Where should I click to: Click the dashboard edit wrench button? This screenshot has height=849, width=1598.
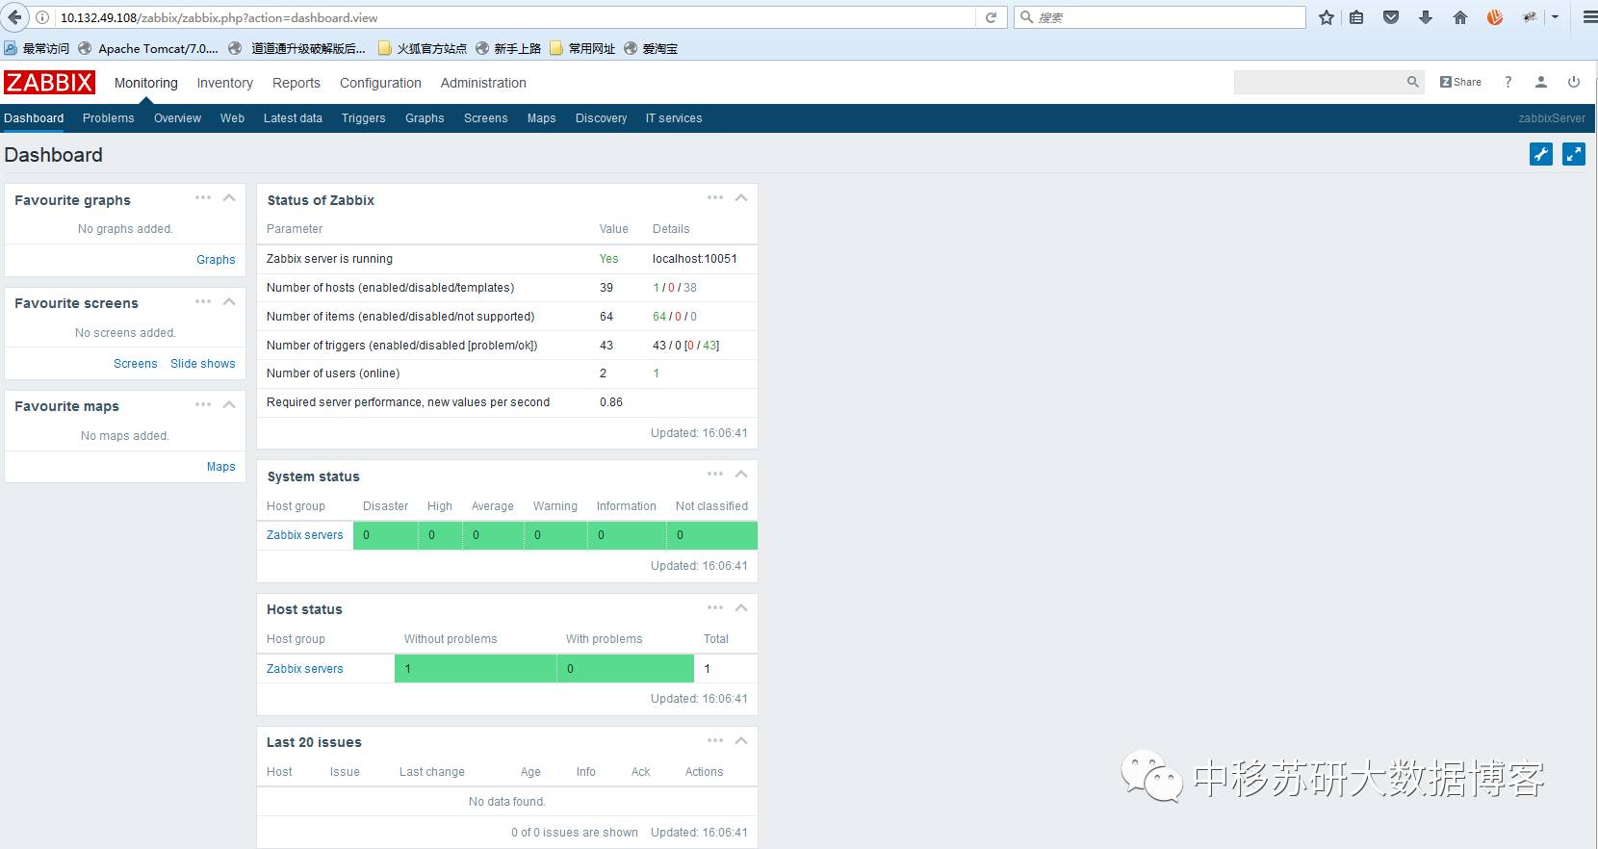coord(1541,154)
